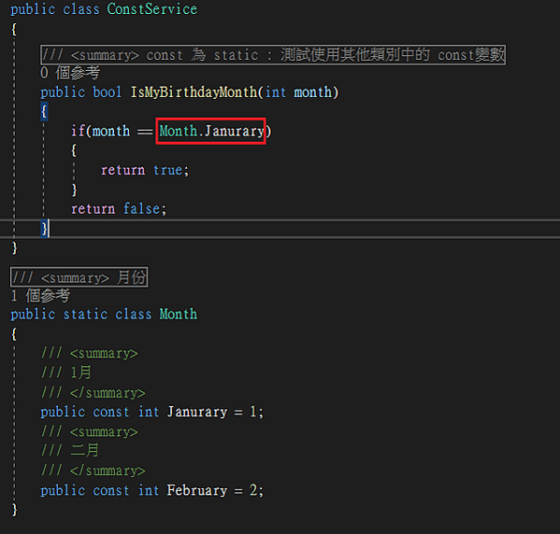Click 'if(month' keyword in the condition
Viewport: 560px width, 534px height.
pos(100,131)
